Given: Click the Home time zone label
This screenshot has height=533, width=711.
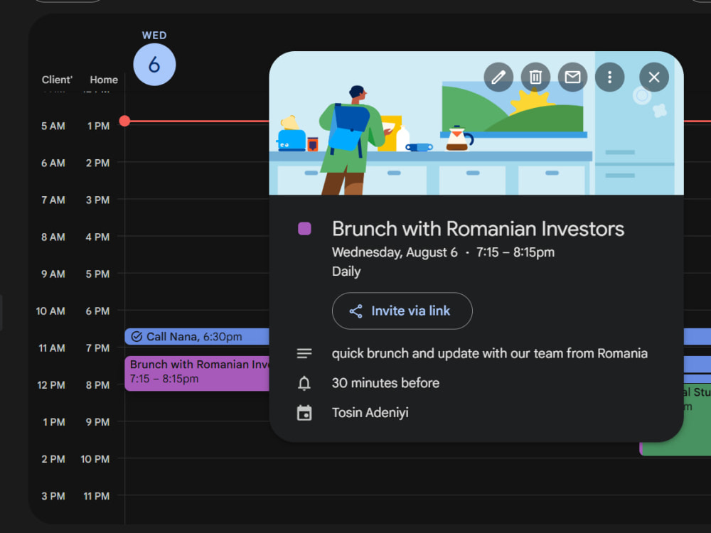Looking at the screenshot, I should [104, 80].
